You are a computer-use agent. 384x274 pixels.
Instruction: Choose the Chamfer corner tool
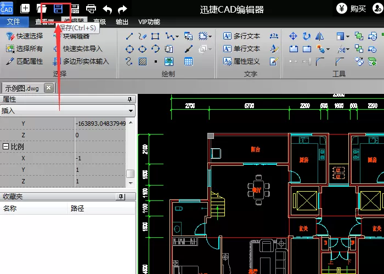pyautogui.click(x=340, y=61)
